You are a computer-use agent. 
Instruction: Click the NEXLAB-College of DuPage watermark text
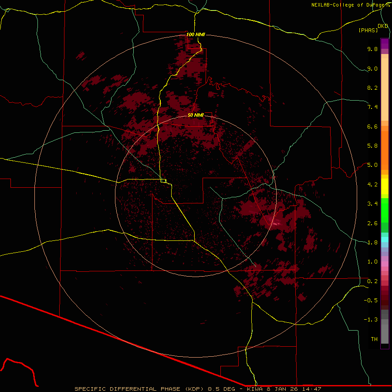(x=351, y=5)
